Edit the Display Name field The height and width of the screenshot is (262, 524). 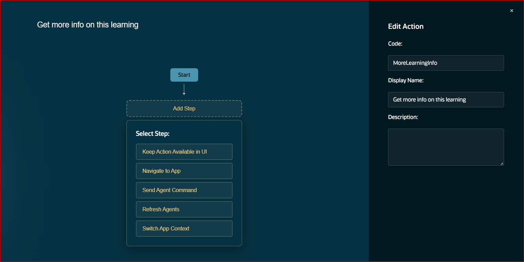[446, 99]
